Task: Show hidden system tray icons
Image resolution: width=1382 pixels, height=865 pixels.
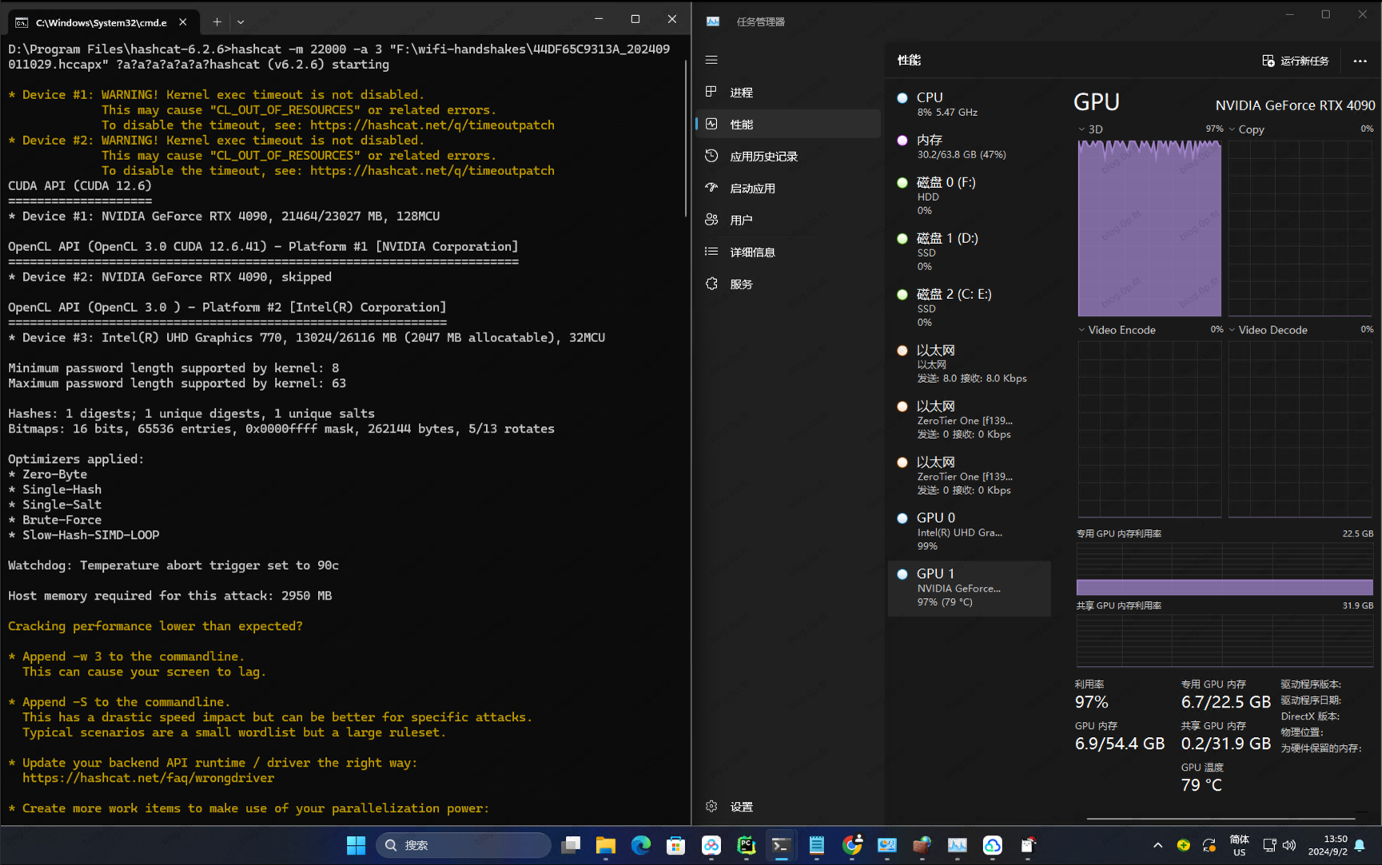Action: click(x=1157, y=846)
